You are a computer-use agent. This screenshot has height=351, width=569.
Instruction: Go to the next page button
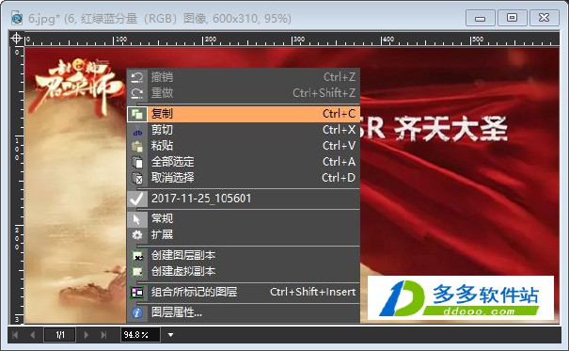click(86, 335)
